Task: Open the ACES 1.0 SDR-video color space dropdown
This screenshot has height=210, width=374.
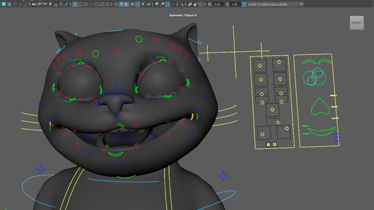Action: coord(273,4)
